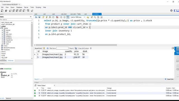
Task: Save snippet with the star icon
Action: coord(88,17)
